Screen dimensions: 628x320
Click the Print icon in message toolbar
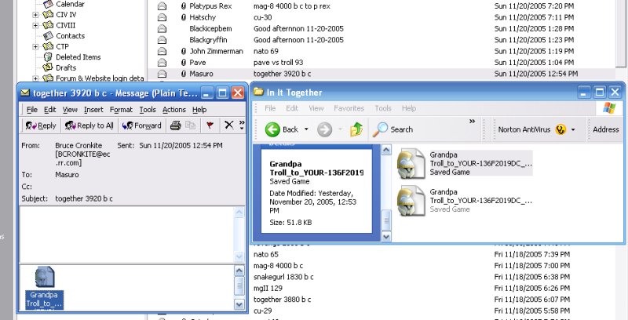176,125
